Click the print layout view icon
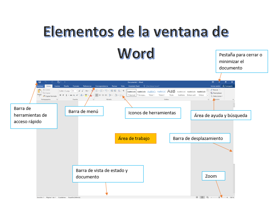 click(x=202, y=198)
